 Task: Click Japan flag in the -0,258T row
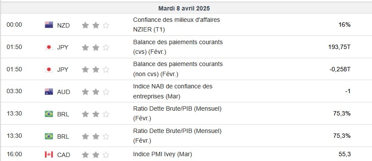pyautogui.click(x=49, y=70)
